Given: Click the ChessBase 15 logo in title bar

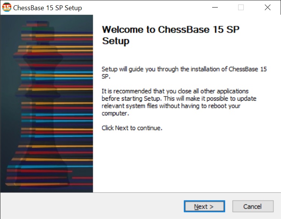Looking at the screenshot, I should click(6, 7).
